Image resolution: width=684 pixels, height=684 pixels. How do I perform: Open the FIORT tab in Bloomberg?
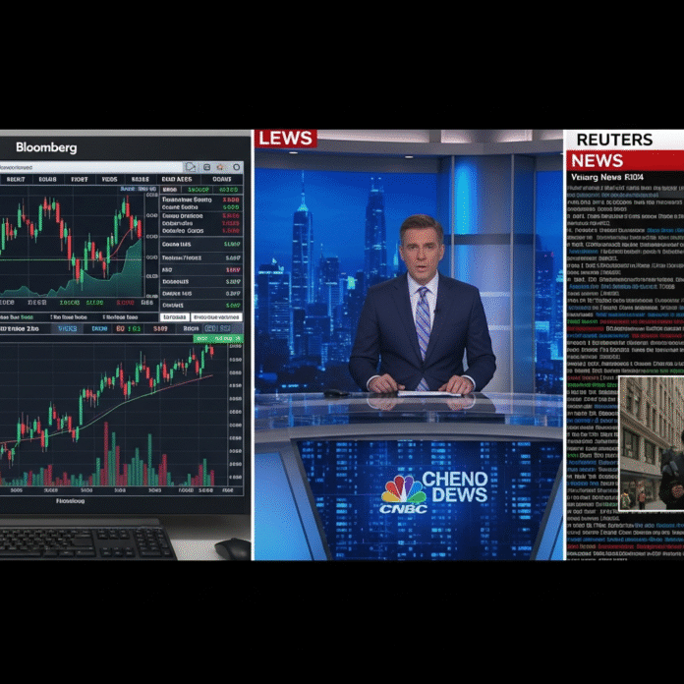(80, 179)
